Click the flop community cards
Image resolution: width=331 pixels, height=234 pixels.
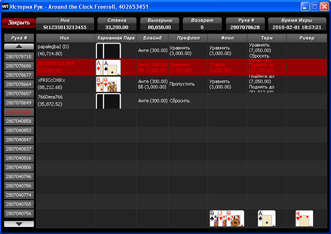pyautogui.click(x=227, y=218)
